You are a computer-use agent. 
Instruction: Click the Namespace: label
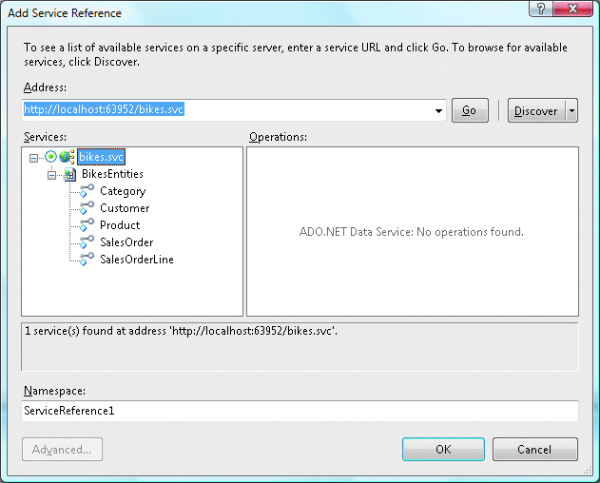click(54, 391)
